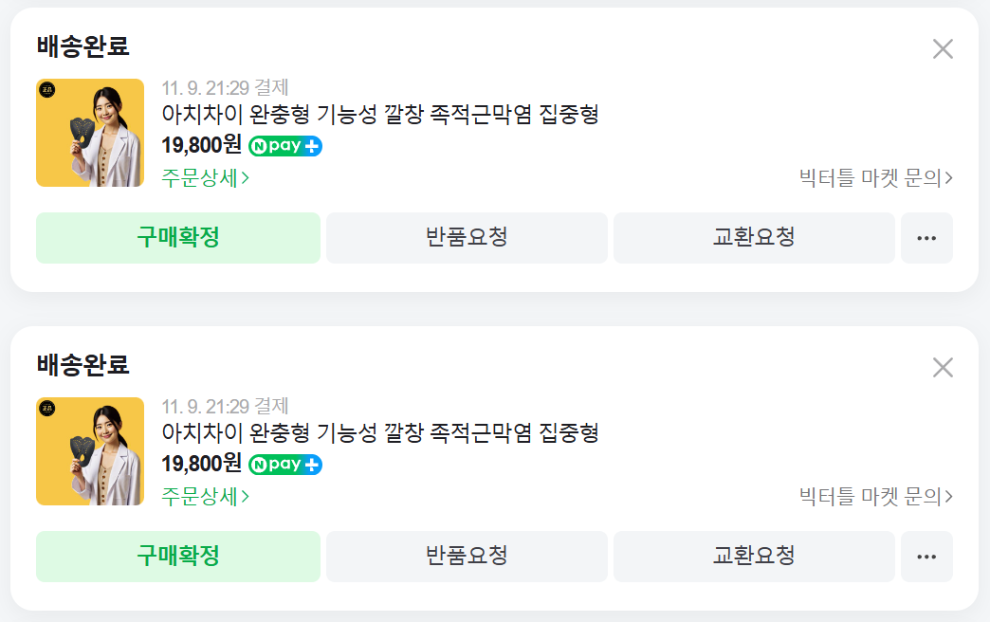Screen dimensions: 990x622
Task: Request return 반품요청 for second order
Action: [467, 557]
